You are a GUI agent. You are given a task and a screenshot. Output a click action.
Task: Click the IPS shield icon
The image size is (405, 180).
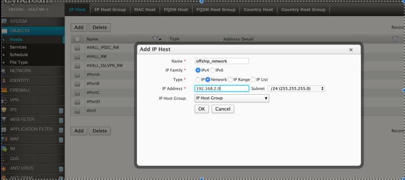tap(4, 110)
